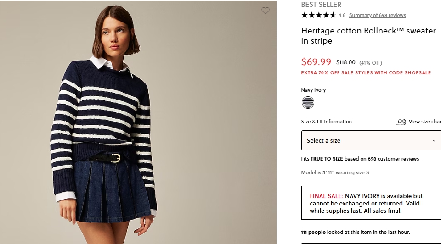441x244 pixels.
Task: Click the Fits TRUE TO SIZE text
Action: point(322,159)
